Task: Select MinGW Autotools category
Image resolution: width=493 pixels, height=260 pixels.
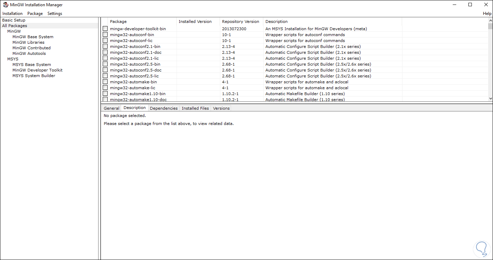Action: [29, 53]
